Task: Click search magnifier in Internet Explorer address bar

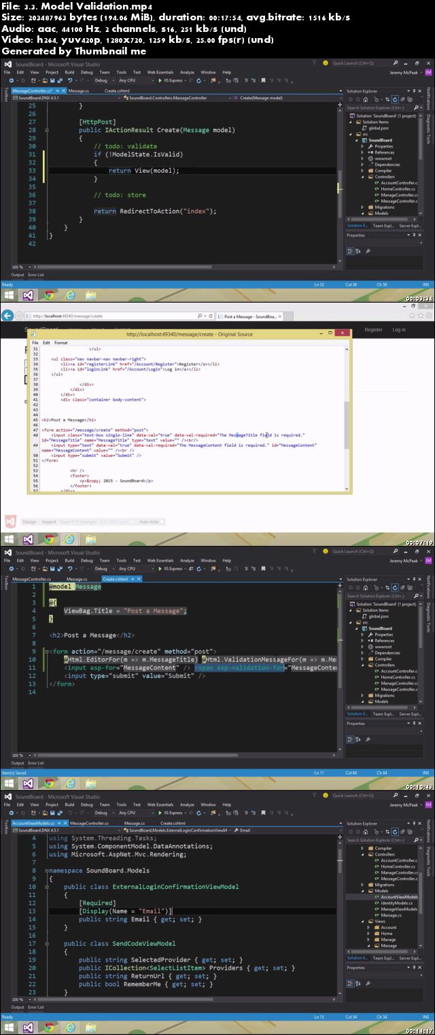Action: (200, 316)
